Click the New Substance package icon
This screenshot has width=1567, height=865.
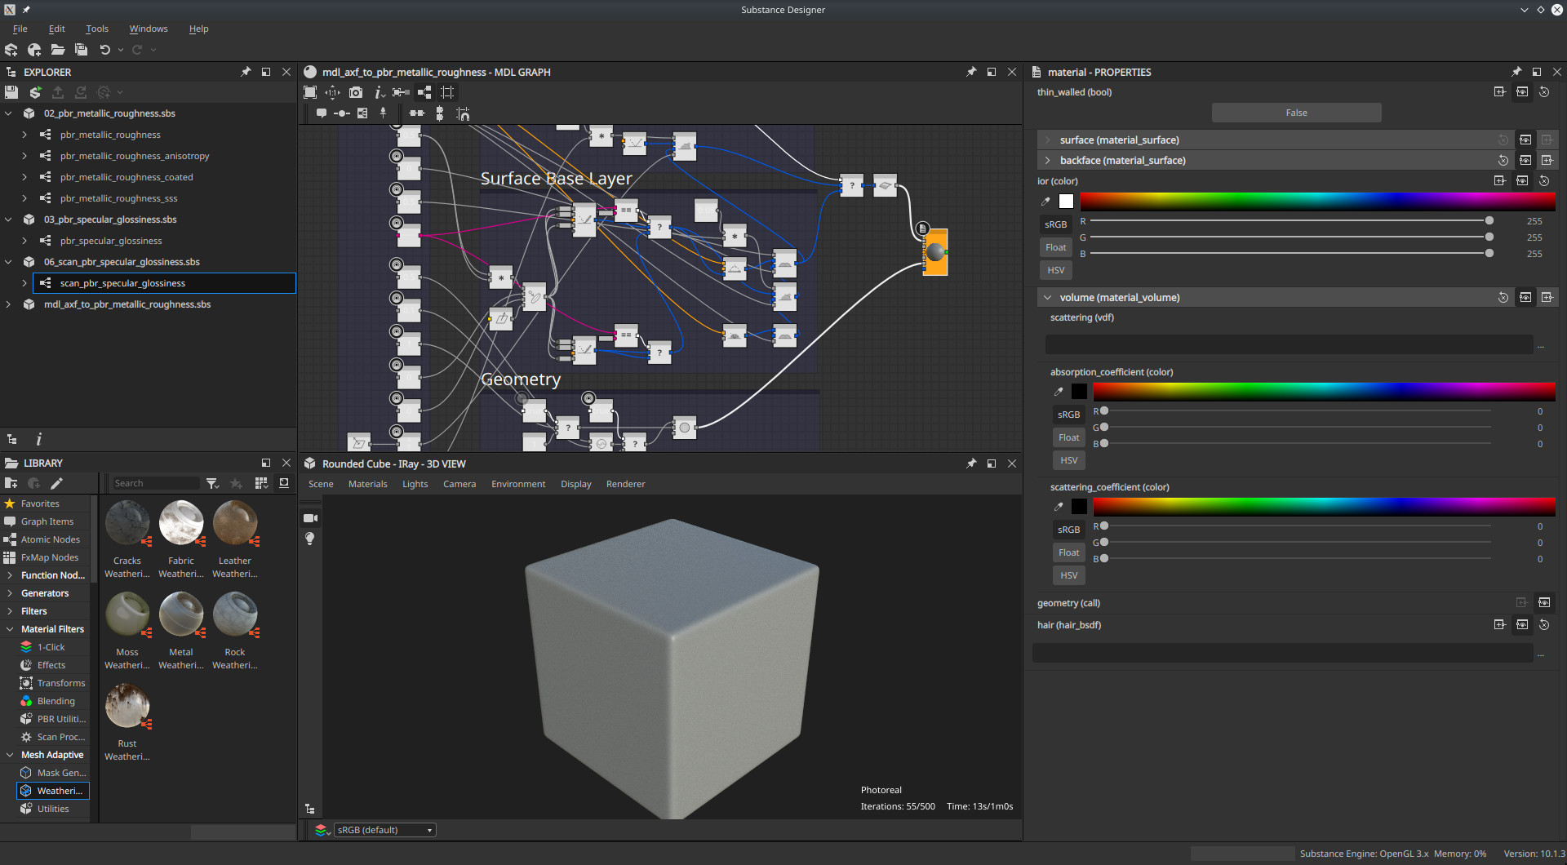[x=34, y=50]
